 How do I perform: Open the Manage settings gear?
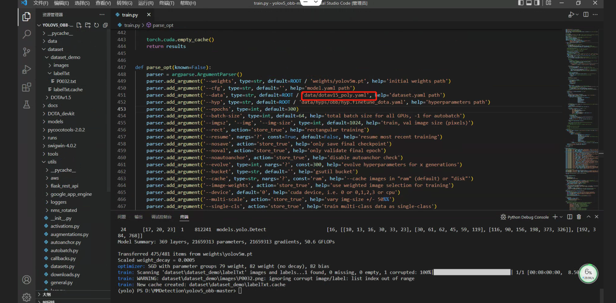[x=27, y=297]
